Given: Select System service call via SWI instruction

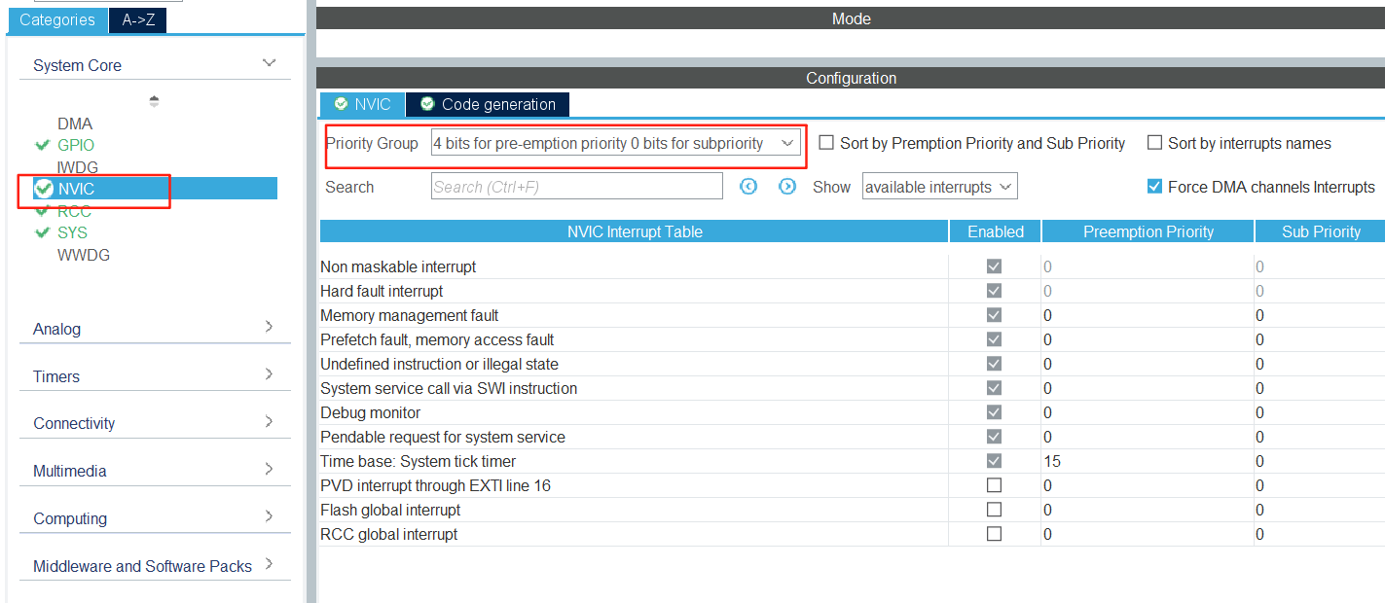Looking at the screenshot, I should coord(852,388).
